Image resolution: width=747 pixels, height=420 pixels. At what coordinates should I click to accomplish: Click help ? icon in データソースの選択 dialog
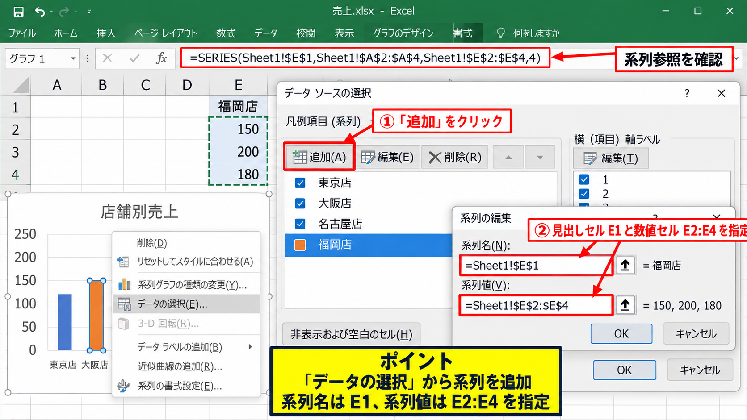[687, 93]
